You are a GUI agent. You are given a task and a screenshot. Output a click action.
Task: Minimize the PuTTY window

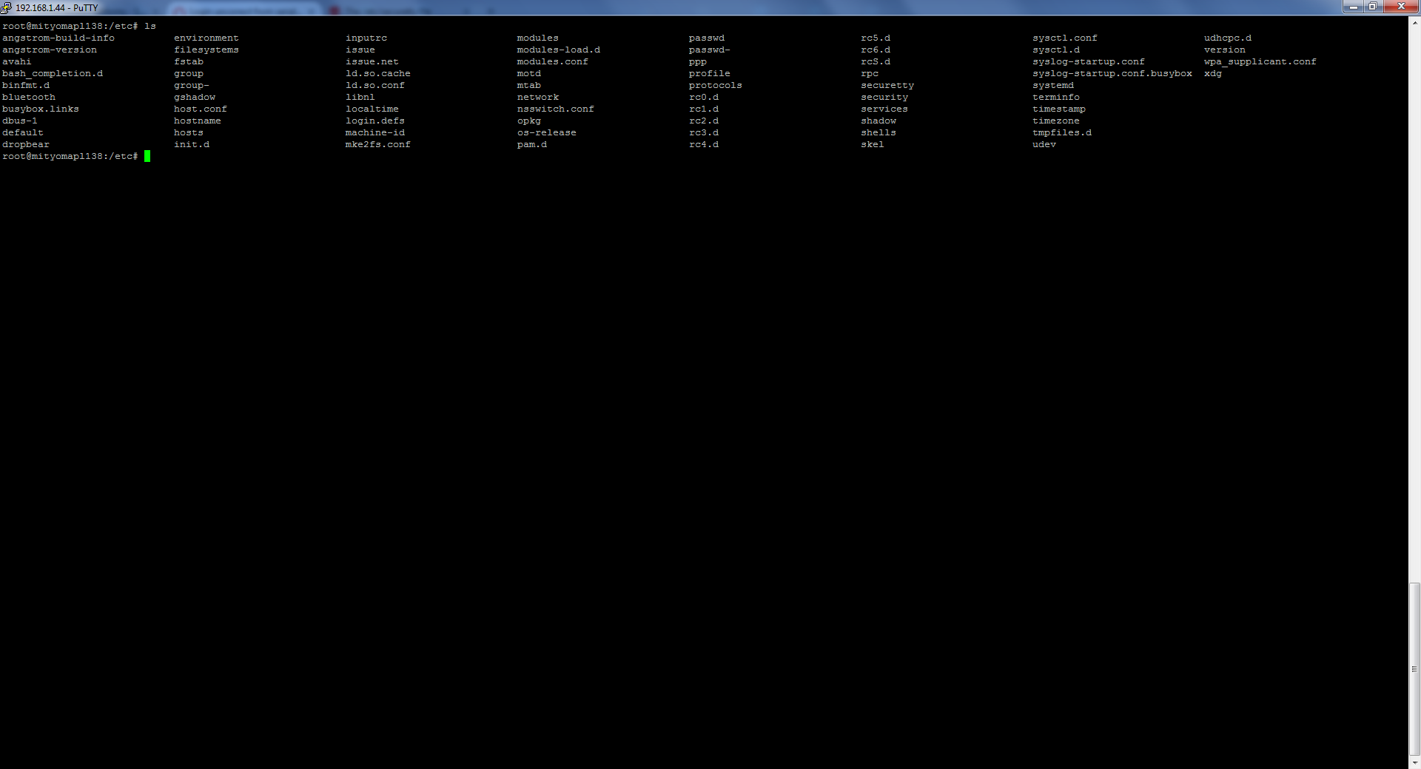1354,7
